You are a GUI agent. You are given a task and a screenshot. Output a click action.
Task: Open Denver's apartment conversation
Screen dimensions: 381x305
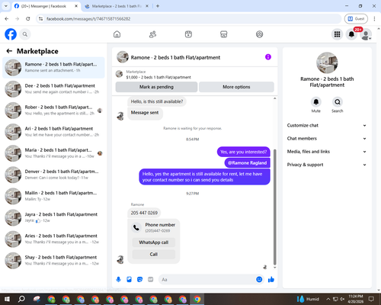coord(53,175)
